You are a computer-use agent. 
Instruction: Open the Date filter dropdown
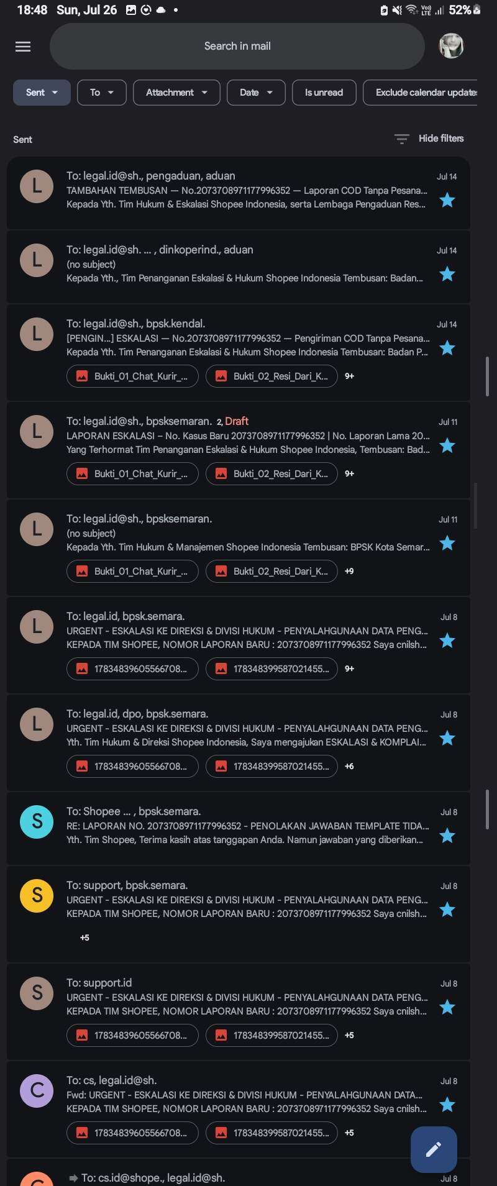[256, 93]
